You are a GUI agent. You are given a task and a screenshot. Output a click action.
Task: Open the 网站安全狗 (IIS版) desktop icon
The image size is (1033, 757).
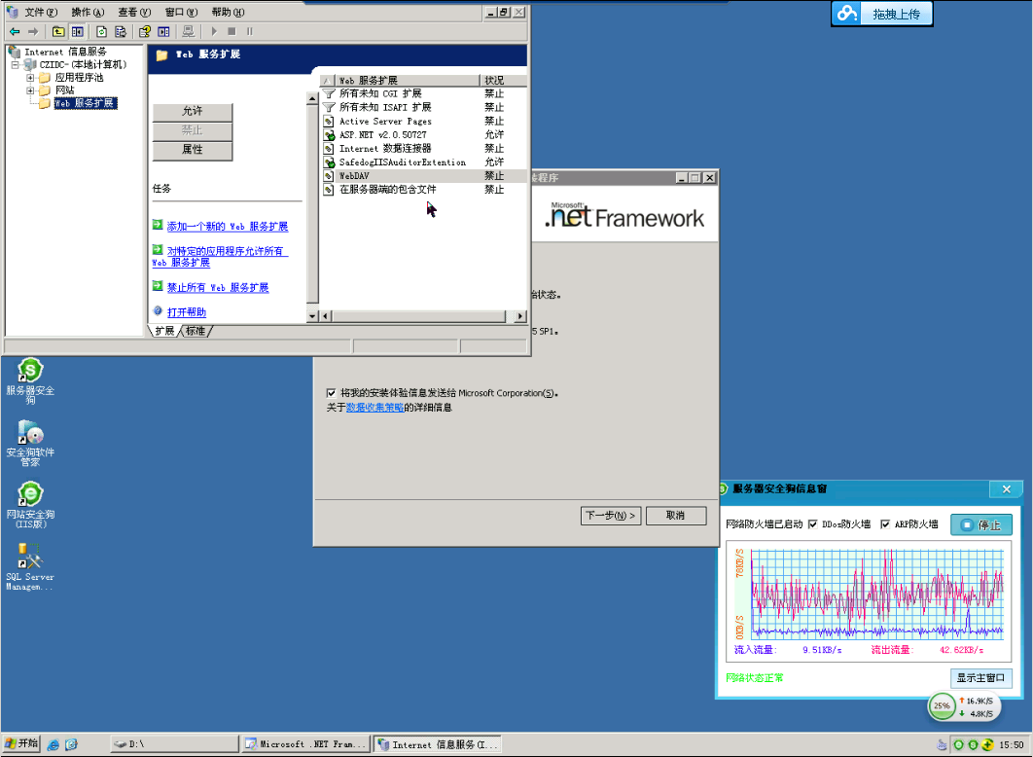click(x=30, y=505)
